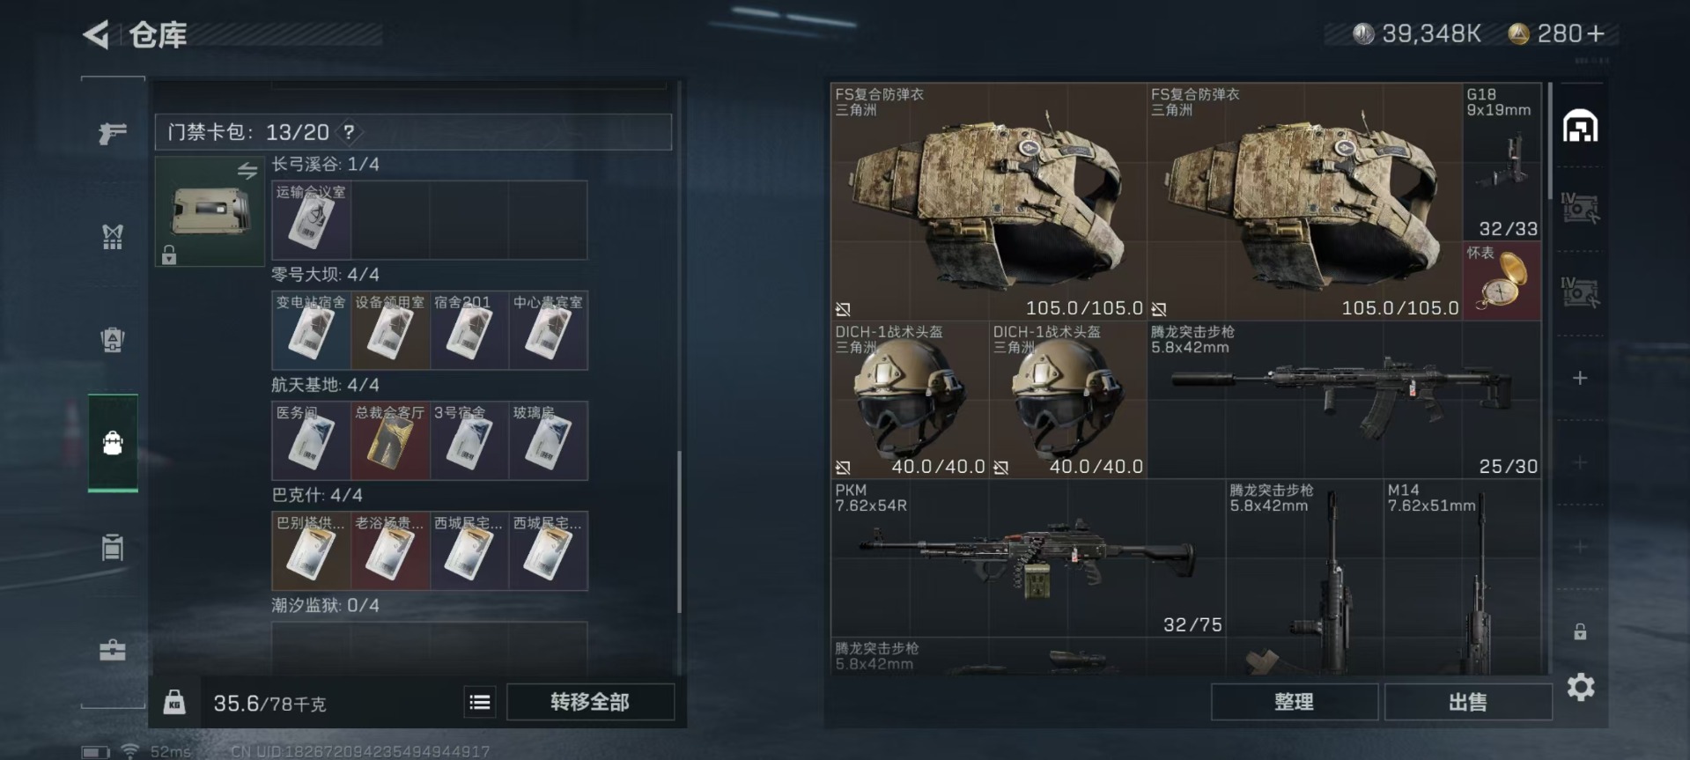Screen dimensions: 1690x760
Task: Expand a new stash slot with plus
Action: (1580, 378)
